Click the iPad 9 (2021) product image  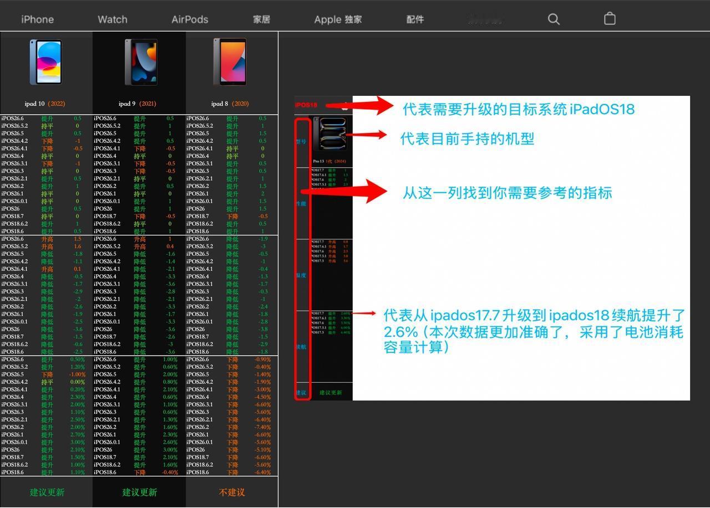(140, 62)
